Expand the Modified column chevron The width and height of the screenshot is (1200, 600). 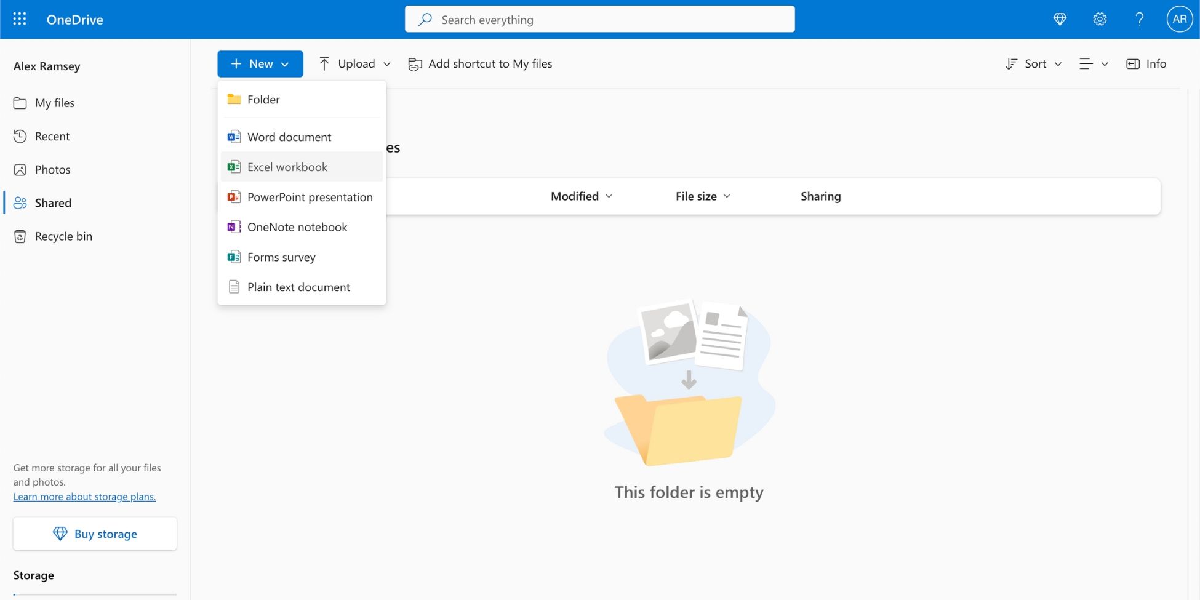point(609,196)
